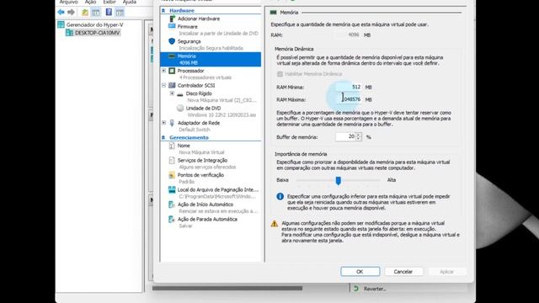The image size is (539, 303).
Task: Expand the Processador node
Action: (164, 71)
